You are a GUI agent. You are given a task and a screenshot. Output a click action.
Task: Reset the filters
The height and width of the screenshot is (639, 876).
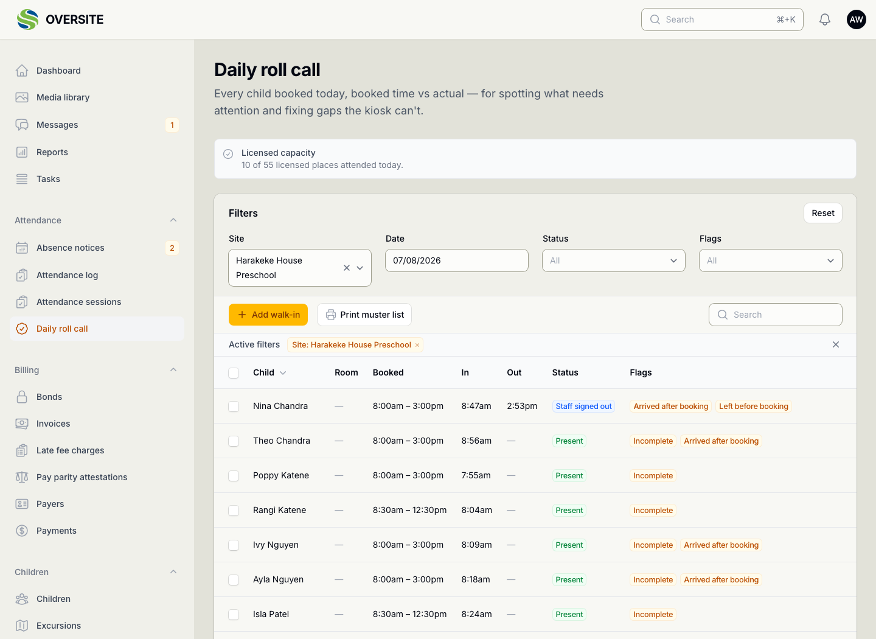click(823, 213)
